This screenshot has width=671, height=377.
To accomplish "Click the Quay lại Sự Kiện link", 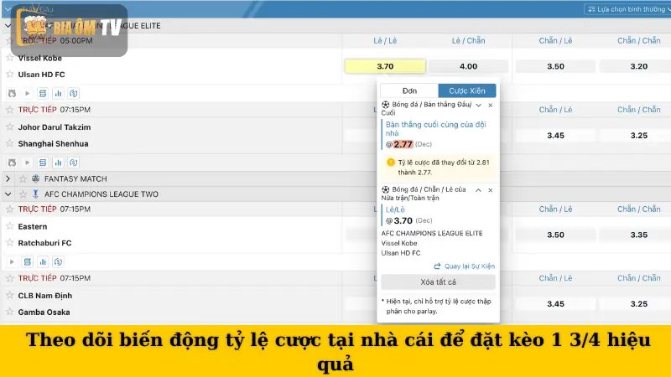I will (465, 266).
